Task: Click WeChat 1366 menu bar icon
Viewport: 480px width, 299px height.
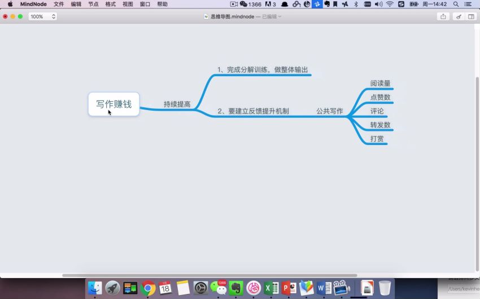Action: (x=250, y=4)
